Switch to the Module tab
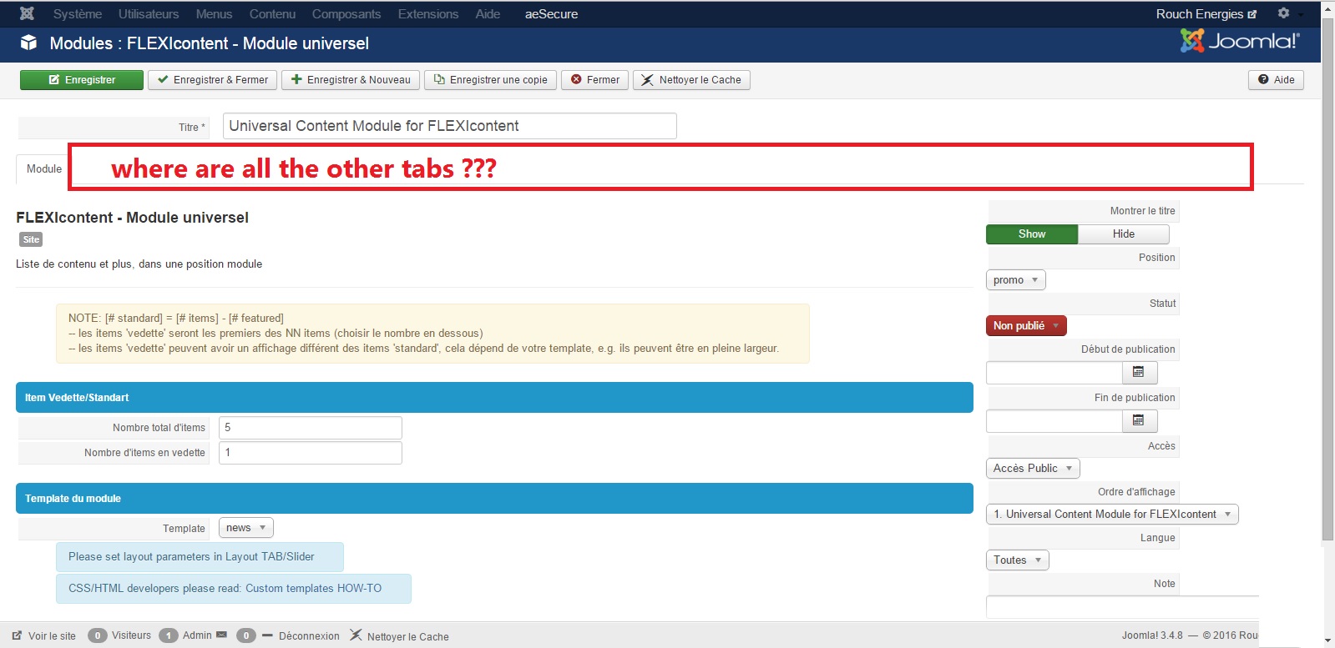Viewport: 1335px width, 648px height. [x=44, y=168]
